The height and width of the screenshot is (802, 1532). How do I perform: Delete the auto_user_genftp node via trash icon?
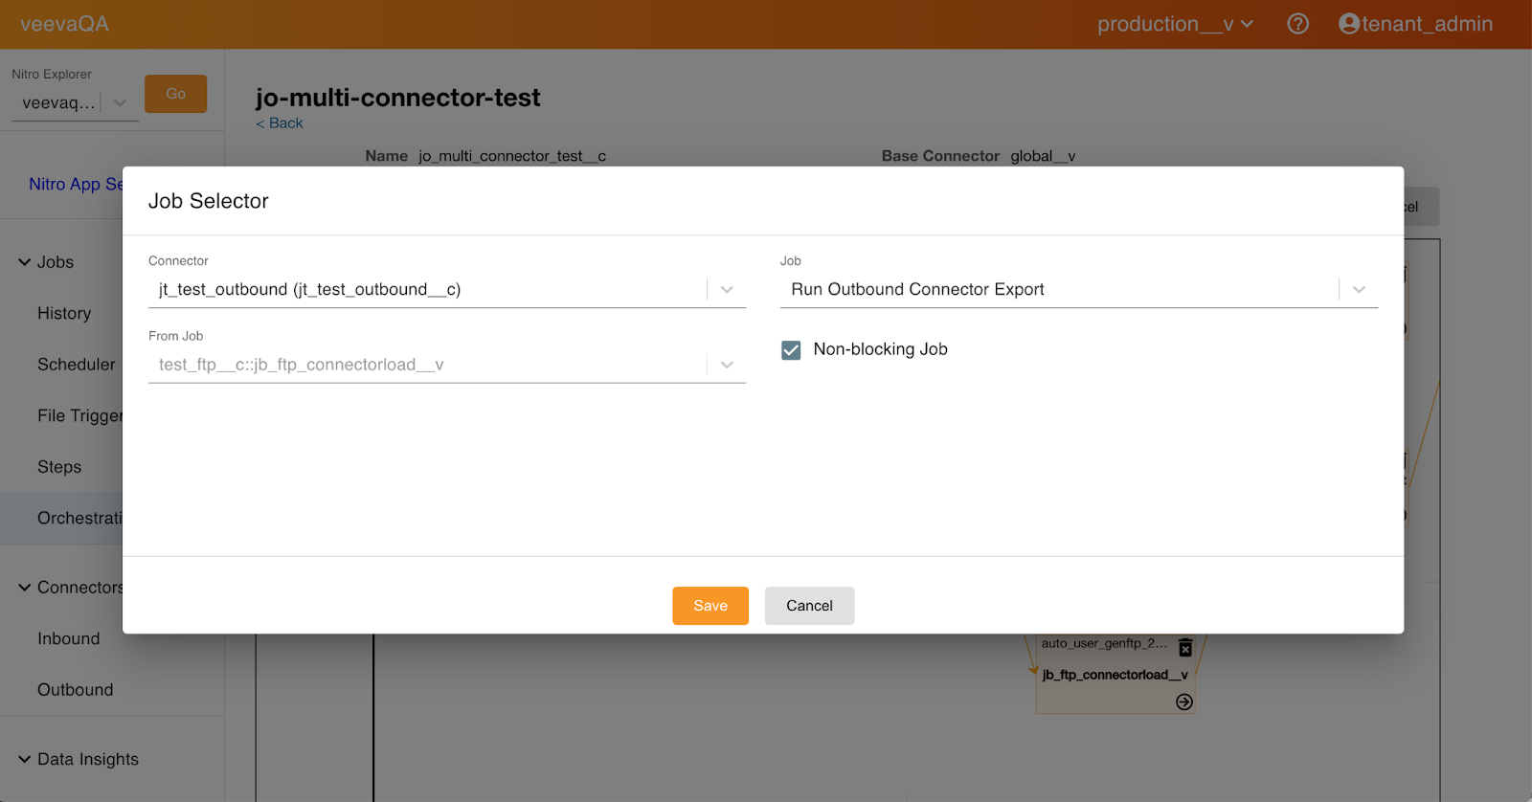coord(1185,648)
